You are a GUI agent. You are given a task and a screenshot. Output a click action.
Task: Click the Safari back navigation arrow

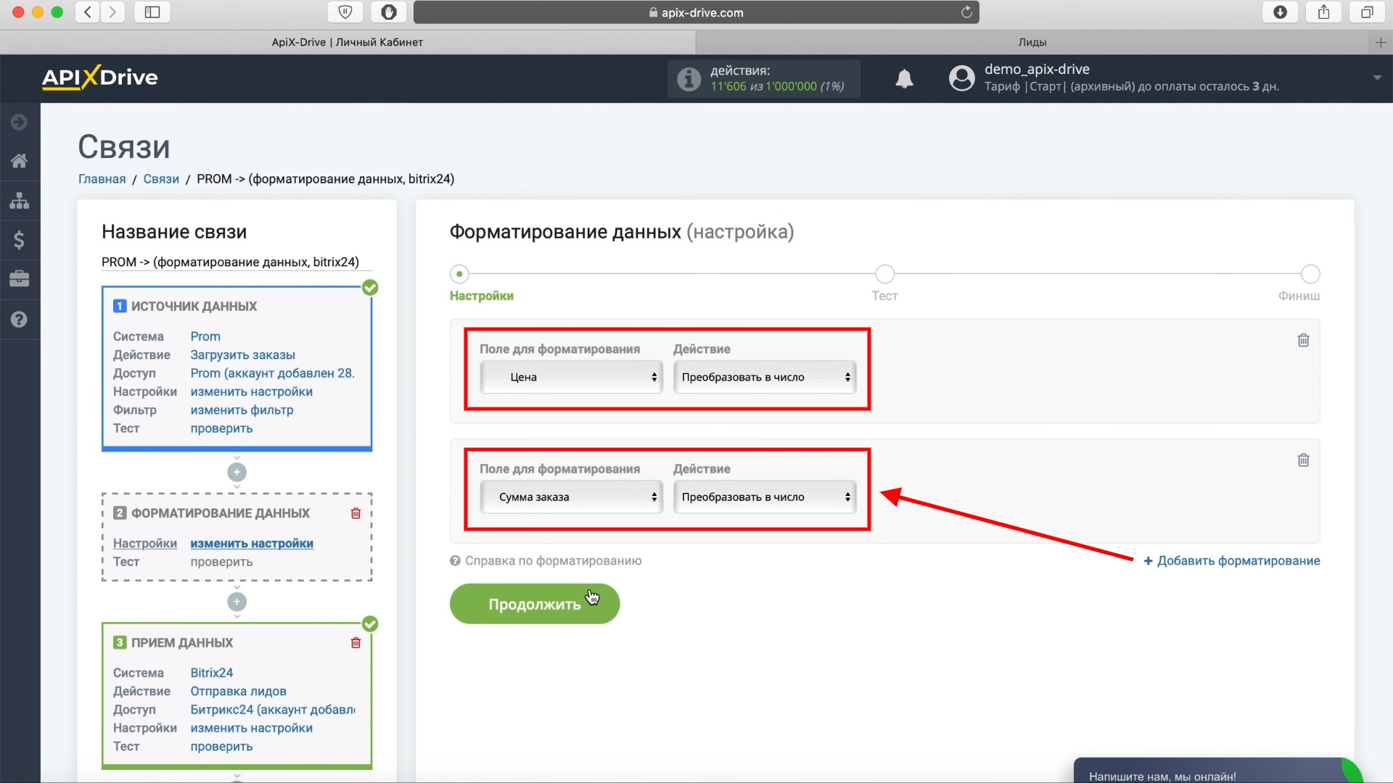88,12
